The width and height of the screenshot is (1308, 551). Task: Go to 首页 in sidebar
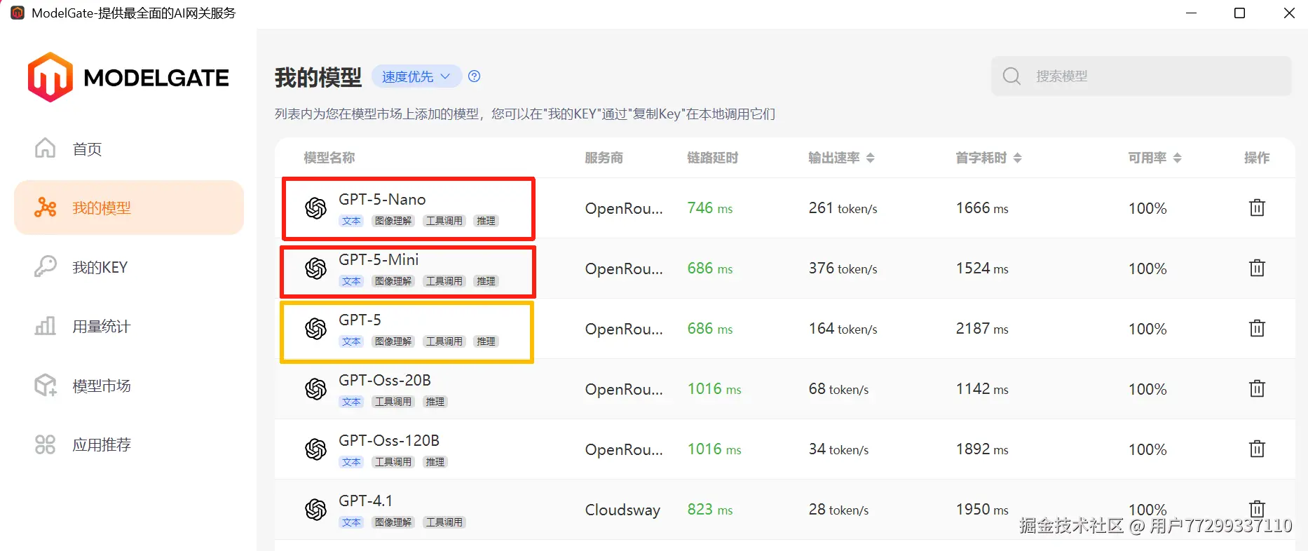(x=129, y=149)
